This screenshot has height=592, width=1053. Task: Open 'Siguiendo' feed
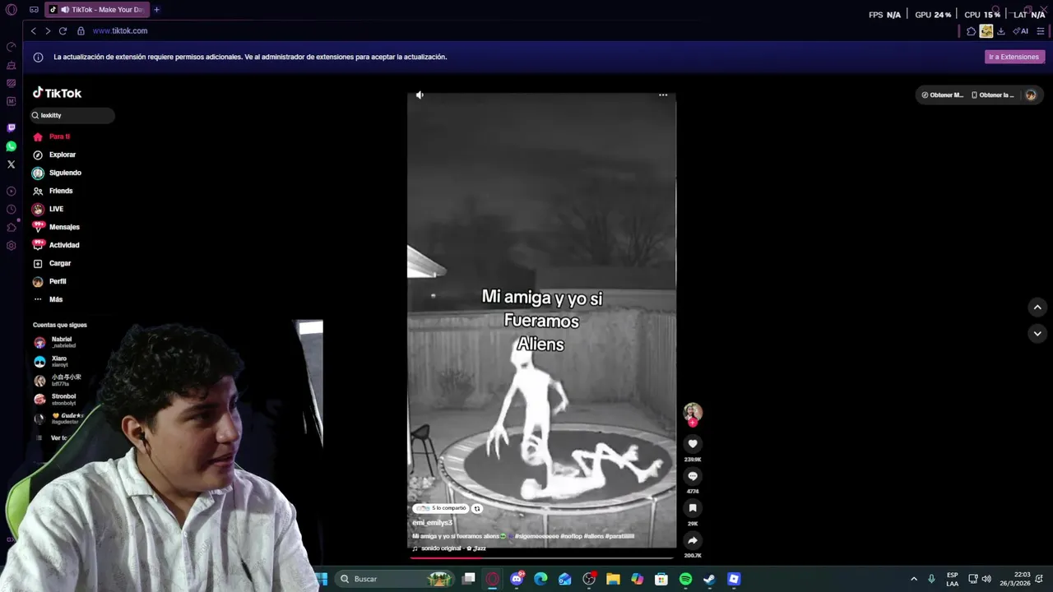pos(57,173)
